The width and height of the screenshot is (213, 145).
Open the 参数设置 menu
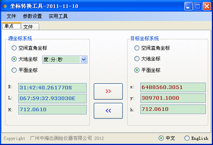click(32, 16)
